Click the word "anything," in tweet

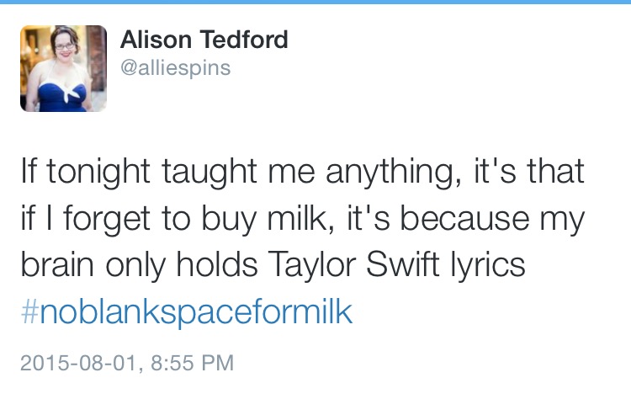[393, 173]
